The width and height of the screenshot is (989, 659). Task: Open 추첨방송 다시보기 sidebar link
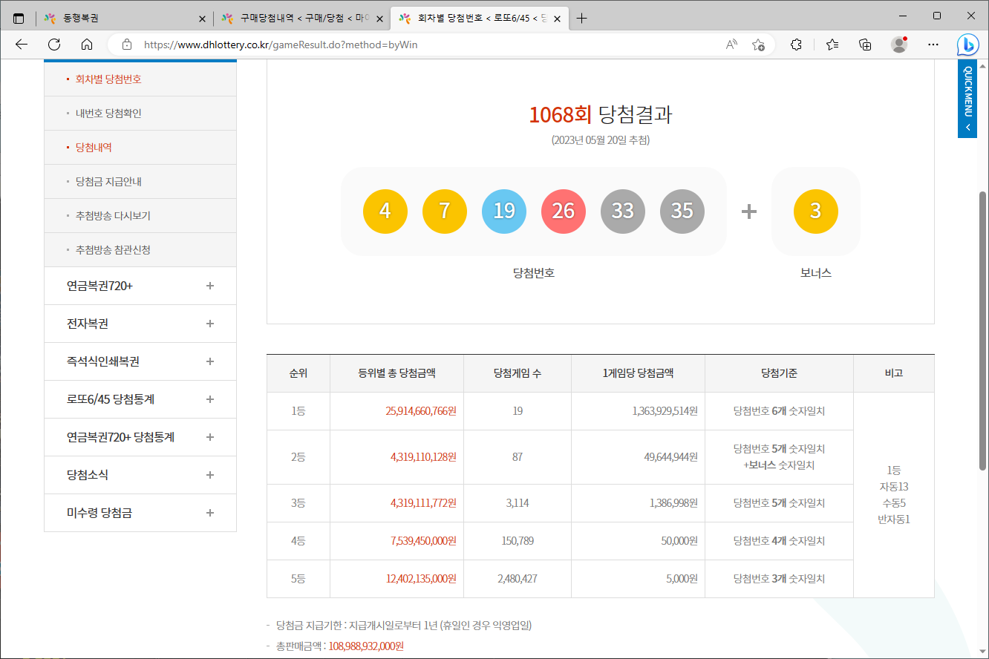tap(113, 216)
